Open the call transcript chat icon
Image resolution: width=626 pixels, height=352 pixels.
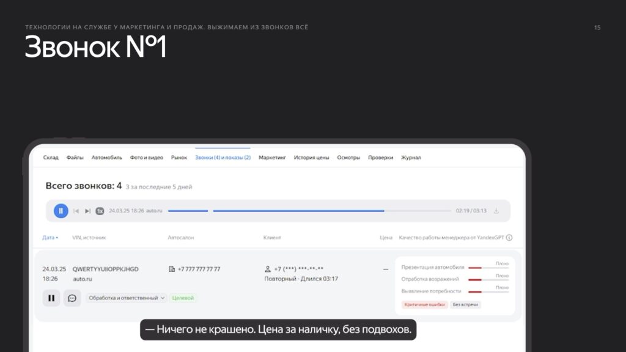[x=72, y=298]
